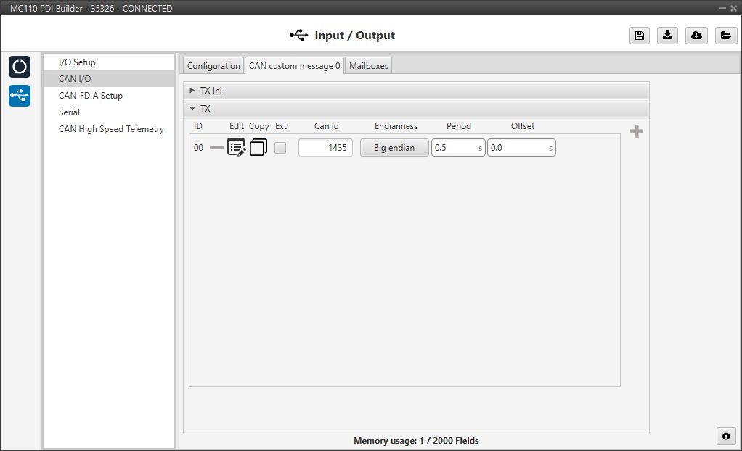Switch to the Mailboxes tab
The image size is (742, 451).
pos(369,66)
